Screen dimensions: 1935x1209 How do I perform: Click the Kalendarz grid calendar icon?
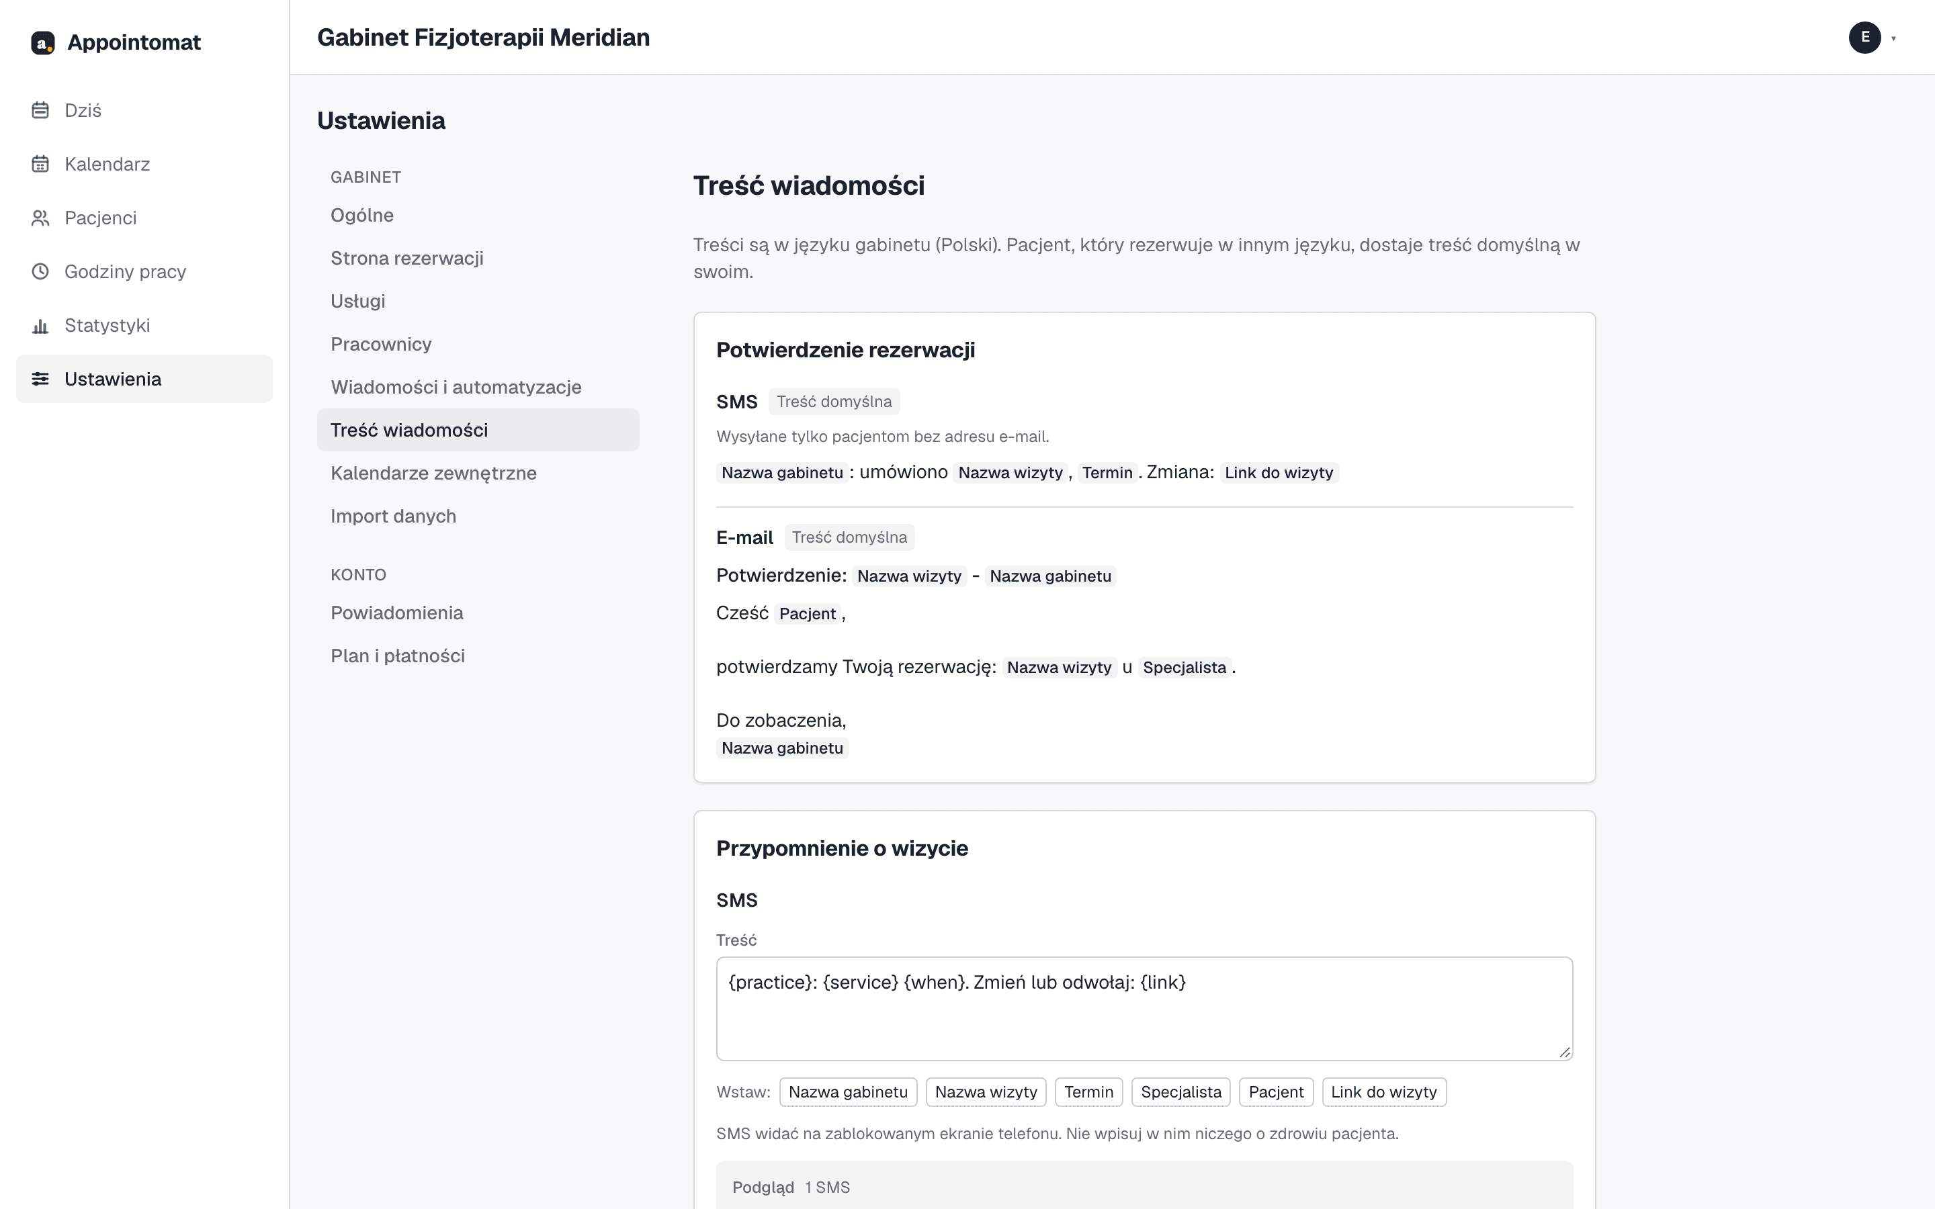[40, 164]
